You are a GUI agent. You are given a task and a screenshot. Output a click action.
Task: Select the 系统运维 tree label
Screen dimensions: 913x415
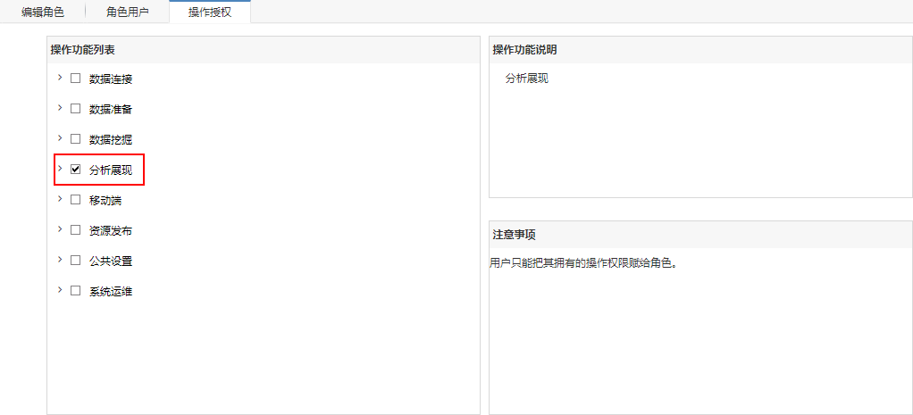point(111,291)
